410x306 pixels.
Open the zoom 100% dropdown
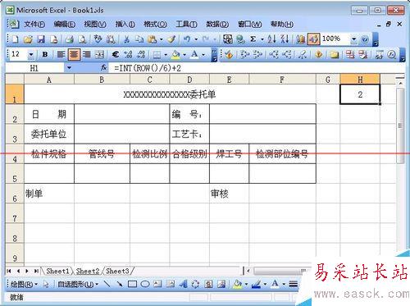click(x=353, y=39)
